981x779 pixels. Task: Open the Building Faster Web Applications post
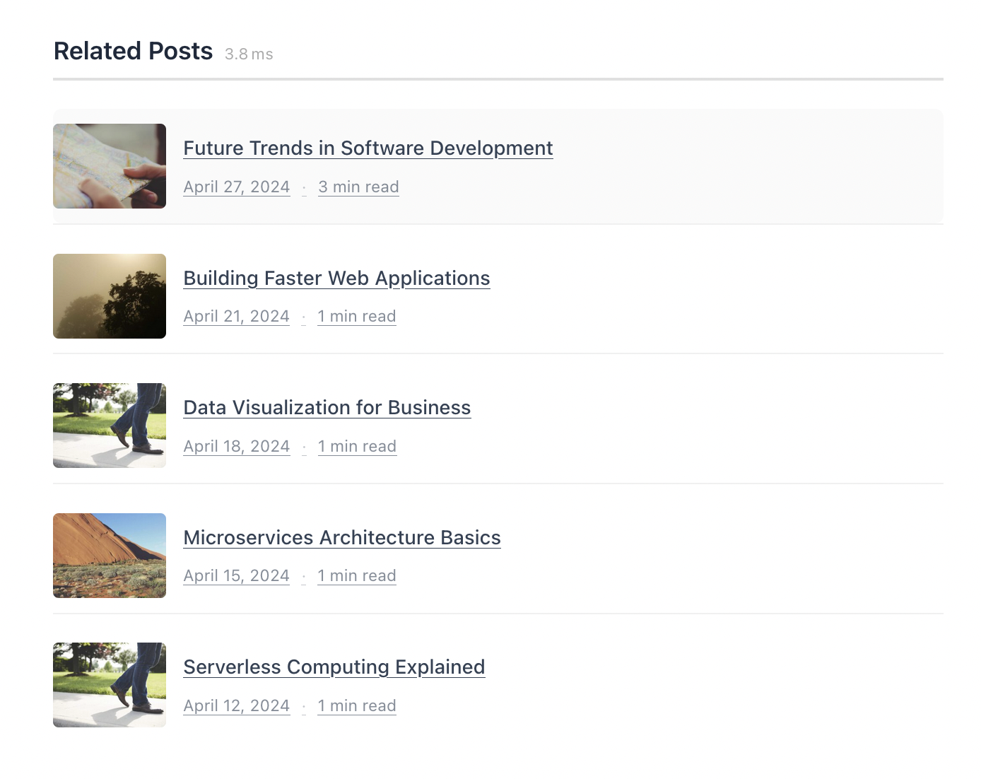click(336, 279)
